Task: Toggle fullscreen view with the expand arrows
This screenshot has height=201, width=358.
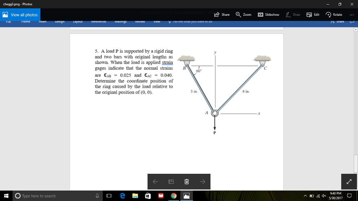Action: pos(349,181)
